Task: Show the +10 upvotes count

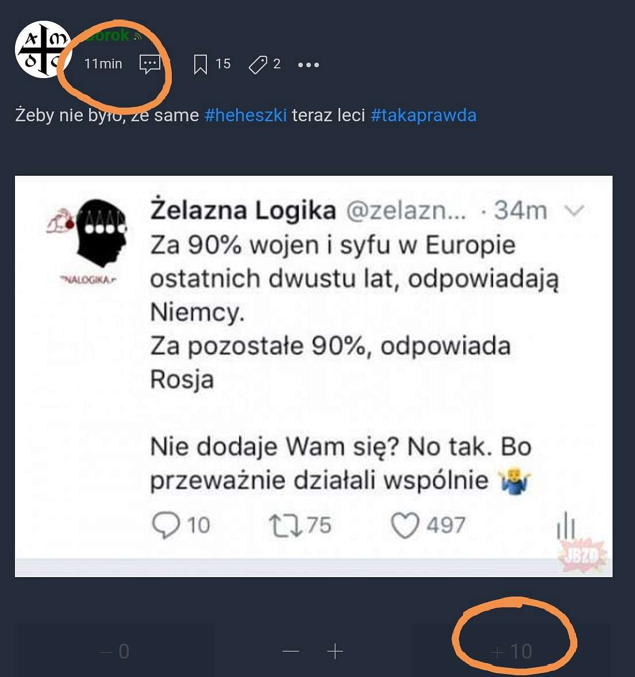Action: pyautogui.click(x=511, y=651)
